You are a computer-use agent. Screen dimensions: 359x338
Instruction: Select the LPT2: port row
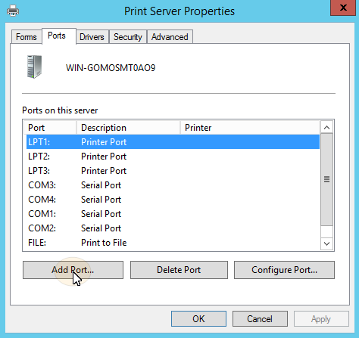(173, 157)
